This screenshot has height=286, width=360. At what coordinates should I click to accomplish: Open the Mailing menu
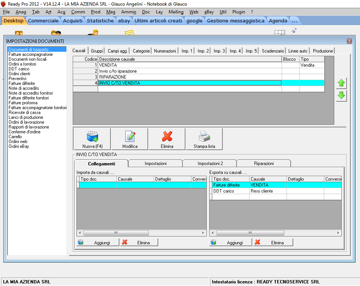(176, 12)
